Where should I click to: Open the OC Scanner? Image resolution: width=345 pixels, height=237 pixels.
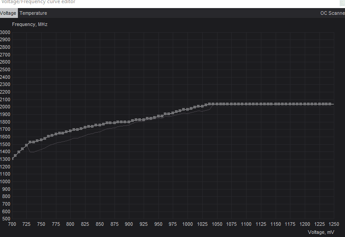tap(332, 13)
